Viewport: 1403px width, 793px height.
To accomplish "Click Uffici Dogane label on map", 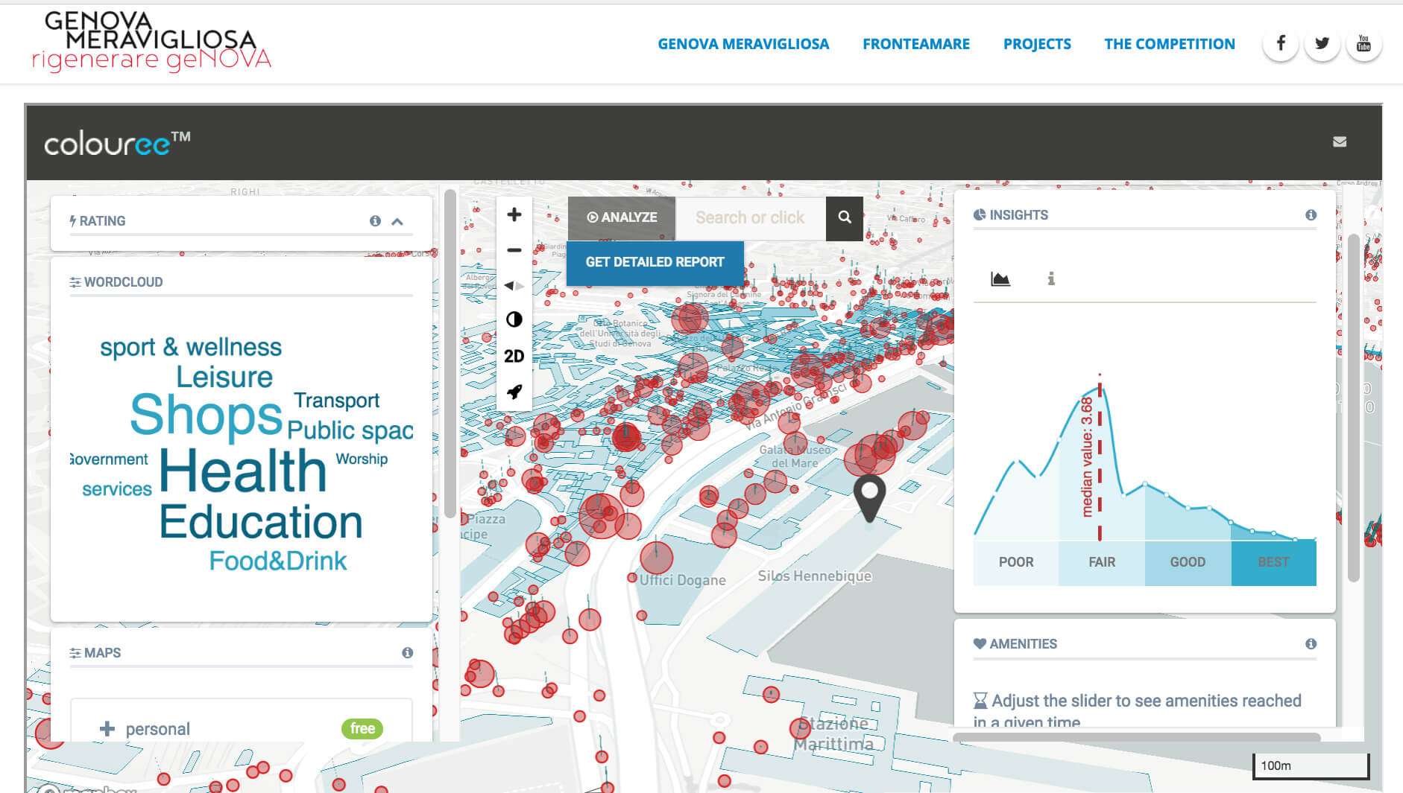I will 683,580.
